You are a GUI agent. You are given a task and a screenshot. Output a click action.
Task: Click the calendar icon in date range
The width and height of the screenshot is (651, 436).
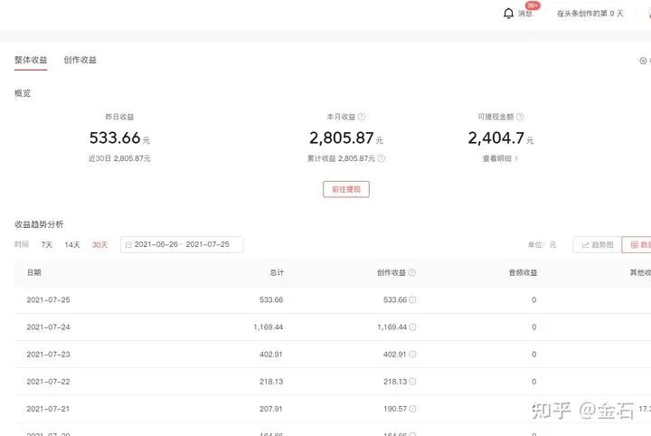coord(128,245)
